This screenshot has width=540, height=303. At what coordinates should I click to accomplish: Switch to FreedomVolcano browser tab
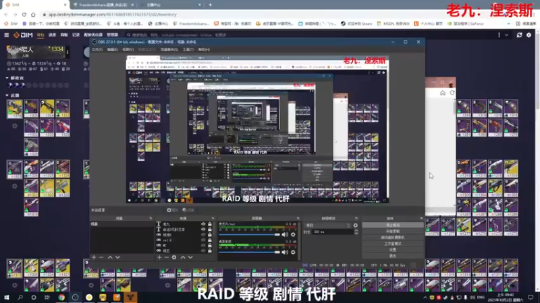[103, 5]
